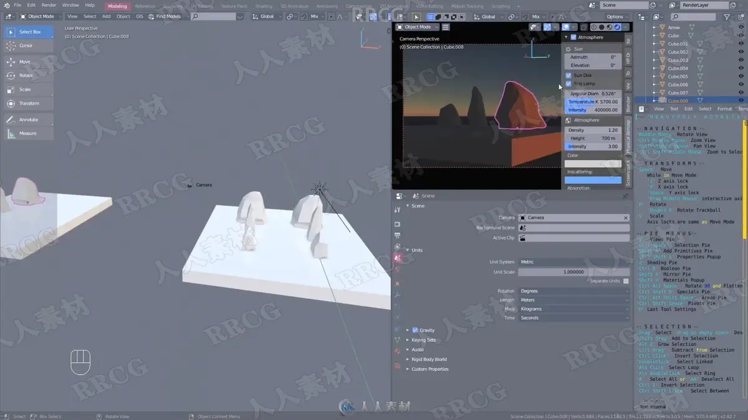The image size is (748, 420).
Task: Open the Object Data properties tab icon
Action: (397, 340)
